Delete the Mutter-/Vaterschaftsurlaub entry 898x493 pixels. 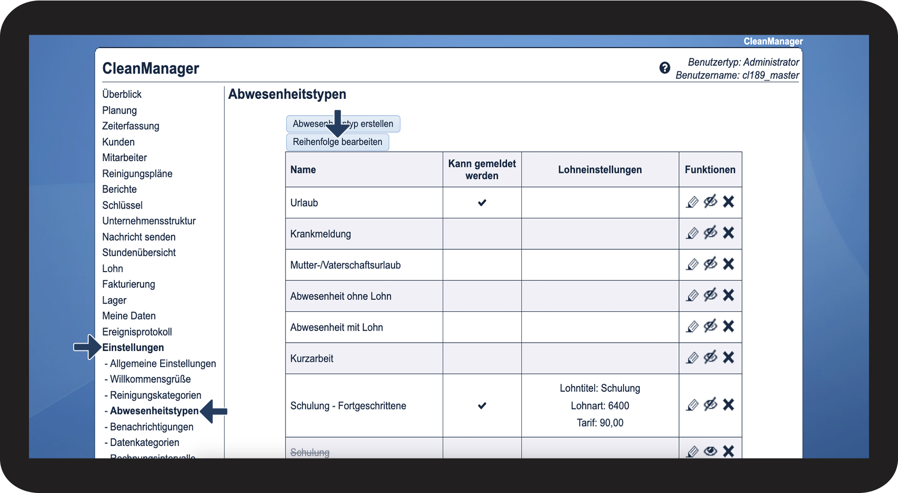[728, 264]
